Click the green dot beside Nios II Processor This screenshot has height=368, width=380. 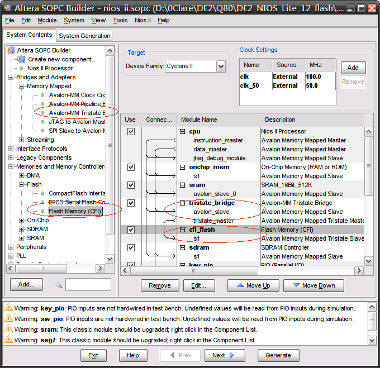(x=21, y=68)
